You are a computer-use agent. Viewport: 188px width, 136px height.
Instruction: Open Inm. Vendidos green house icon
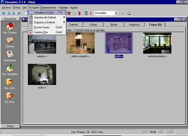coord(10,68)
